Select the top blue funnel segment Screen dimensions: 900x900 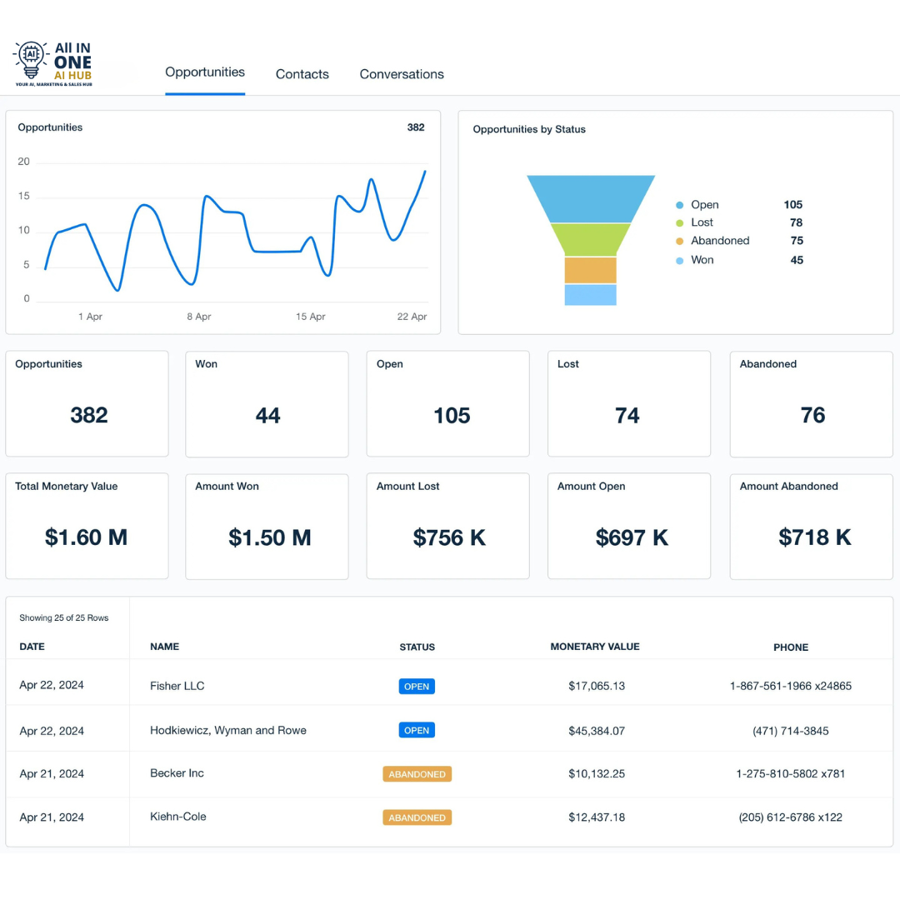591,198
